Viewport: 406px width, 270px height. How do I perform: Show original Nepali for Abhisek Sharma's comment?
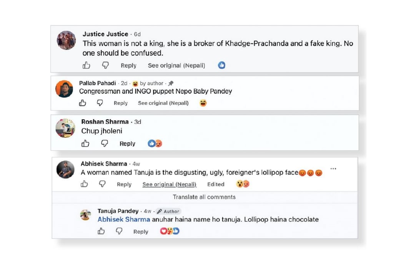(x=169, y=184)
